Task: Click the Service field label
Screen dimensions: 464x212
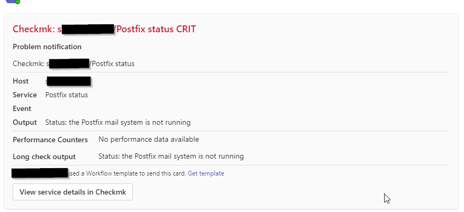Action: 25,95
